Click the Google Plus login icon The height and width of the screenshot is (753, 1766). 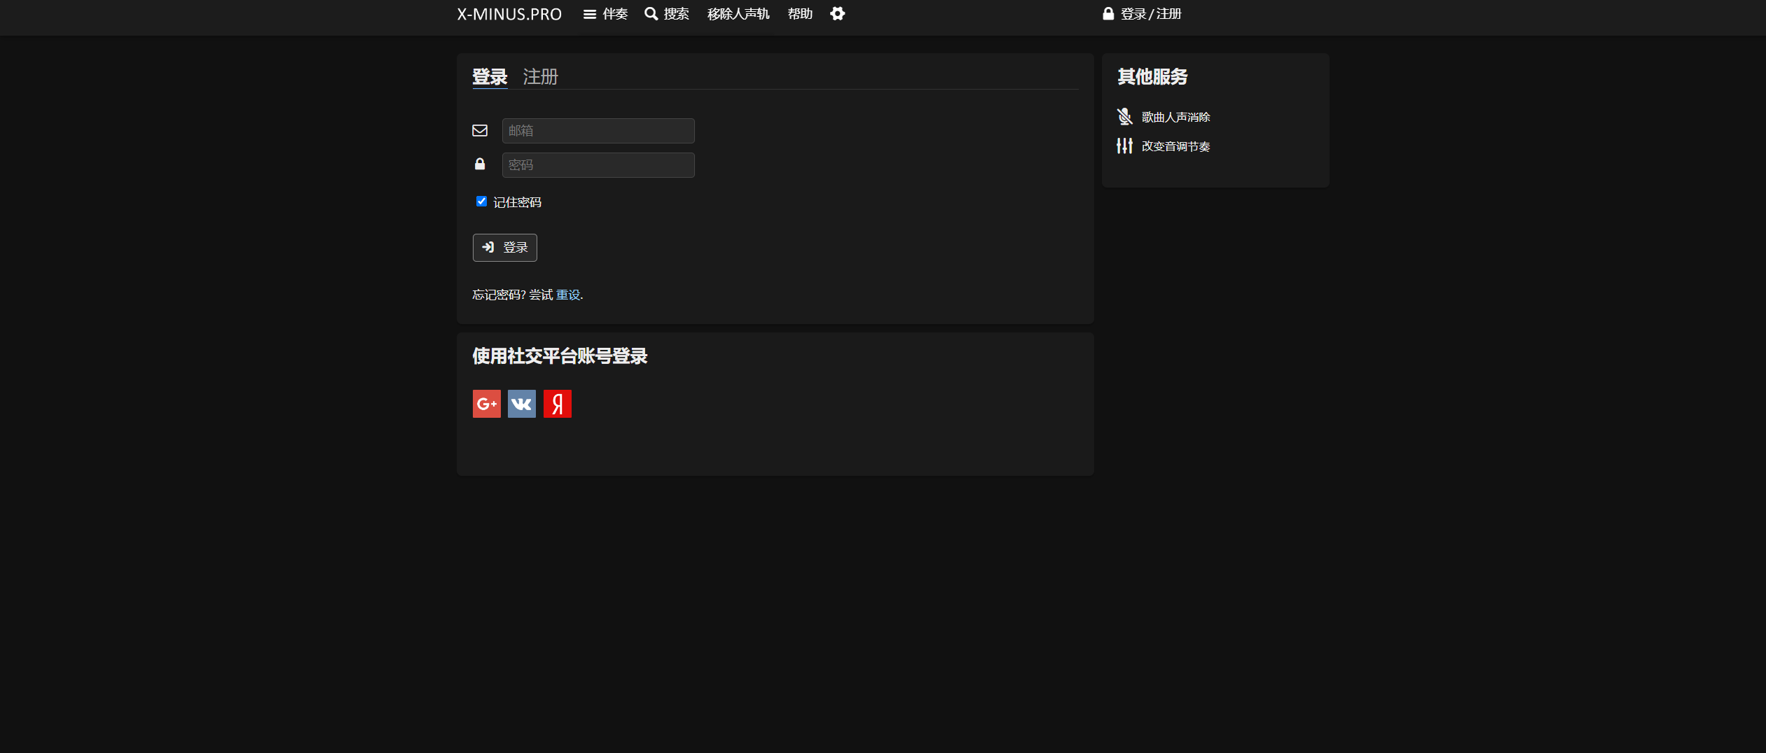(x=486, y=404)
